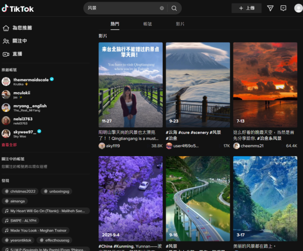Play the Qingtiangang video dated 11-27
Screen dimensions: 303x251
point(131,85)
